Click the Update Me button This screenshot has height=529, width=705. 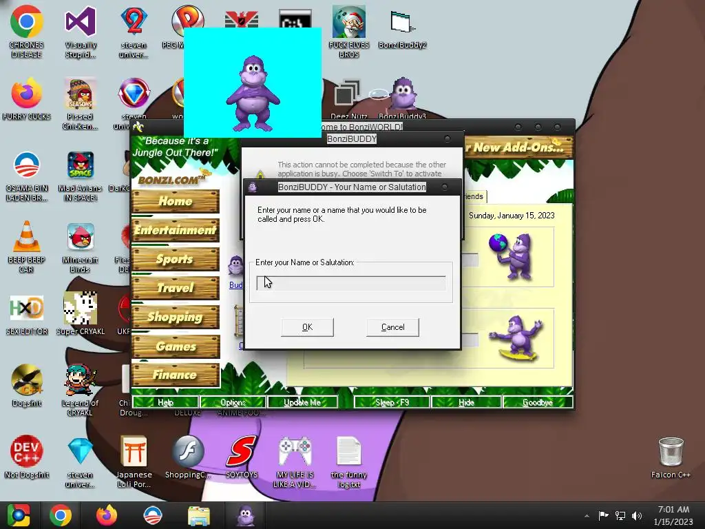click(x=302, y=402)
